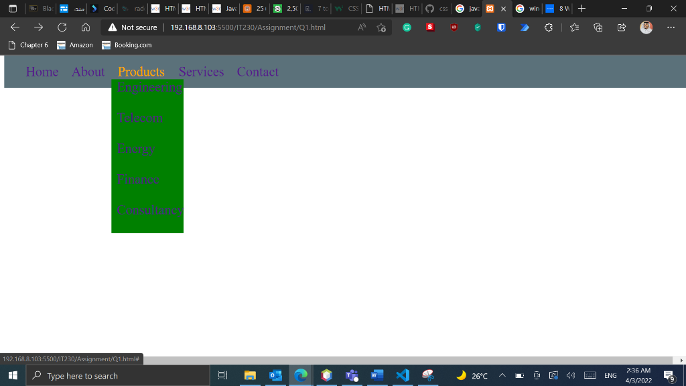Open Outlook from the taskbar

pyautogui.click(x=275, y=375)
